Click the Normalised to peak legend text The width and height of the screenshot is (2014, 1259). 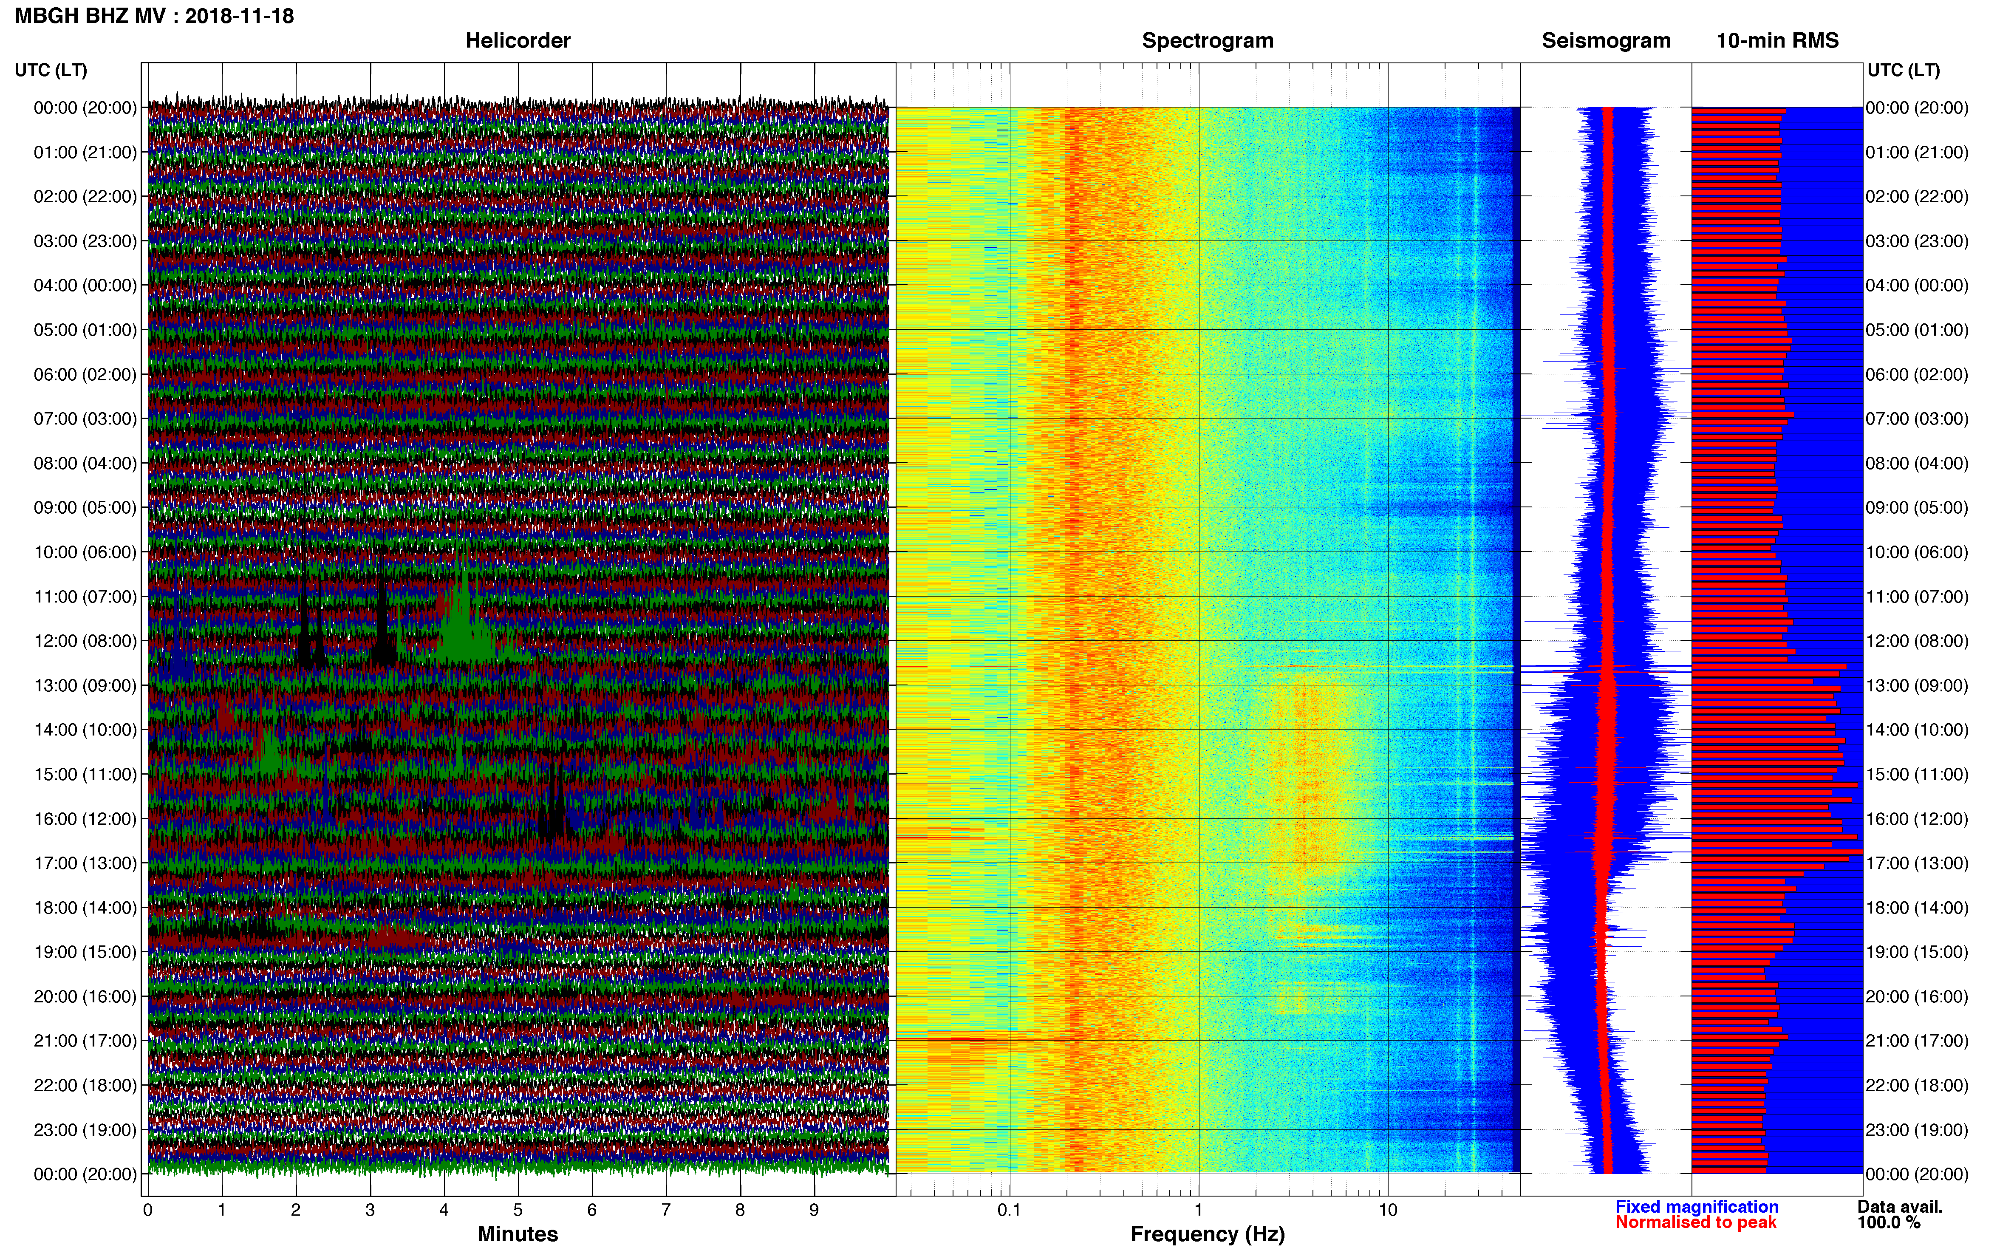click(1695, 1222)
